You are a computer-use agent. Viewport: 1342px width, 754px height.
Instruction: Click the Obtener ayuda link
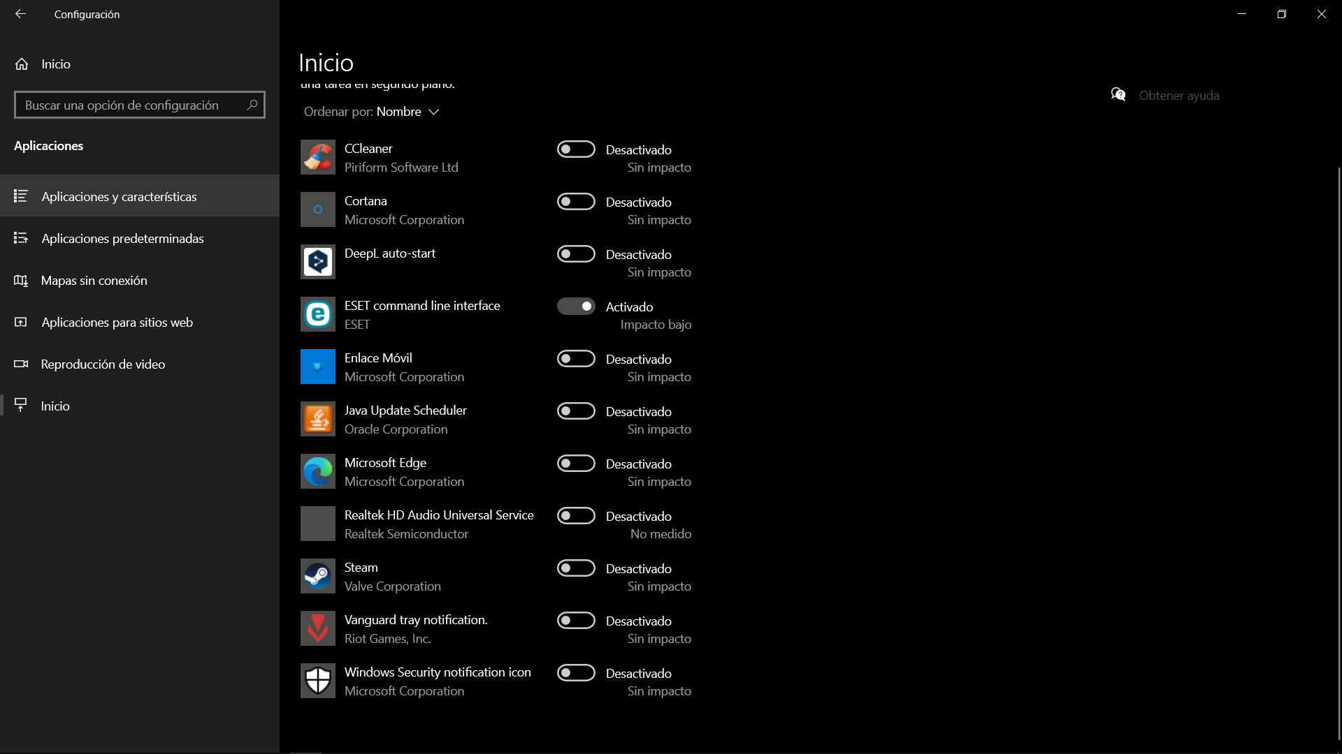click(1179, 96)
